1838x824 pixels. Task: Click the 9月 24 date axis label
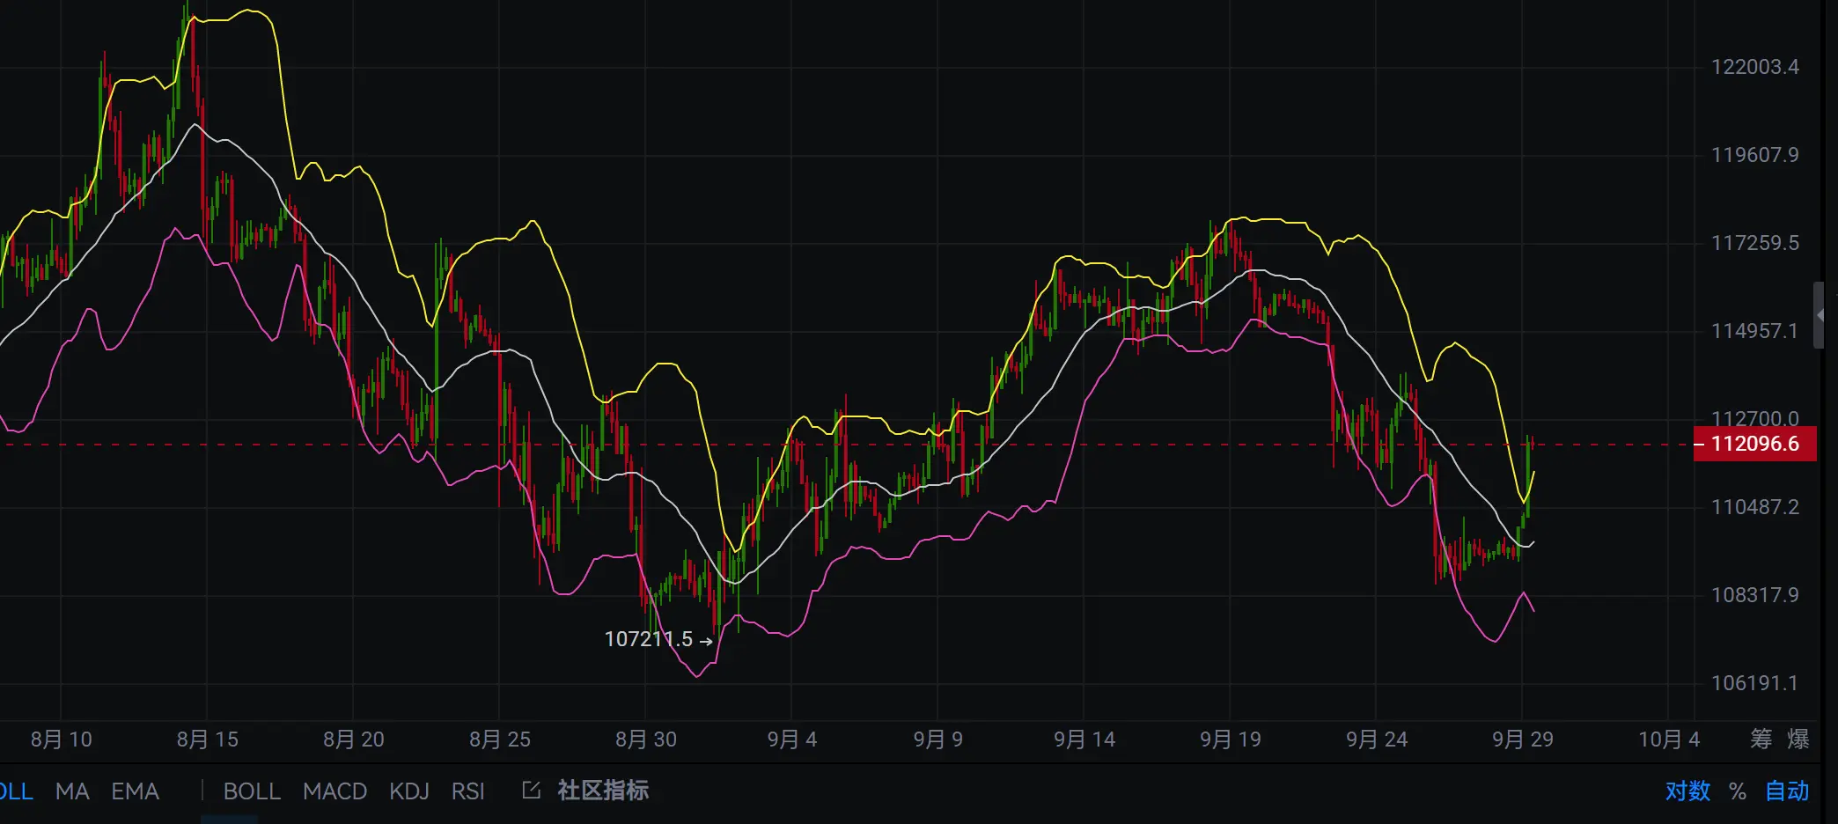click(x=1377, y=739)
